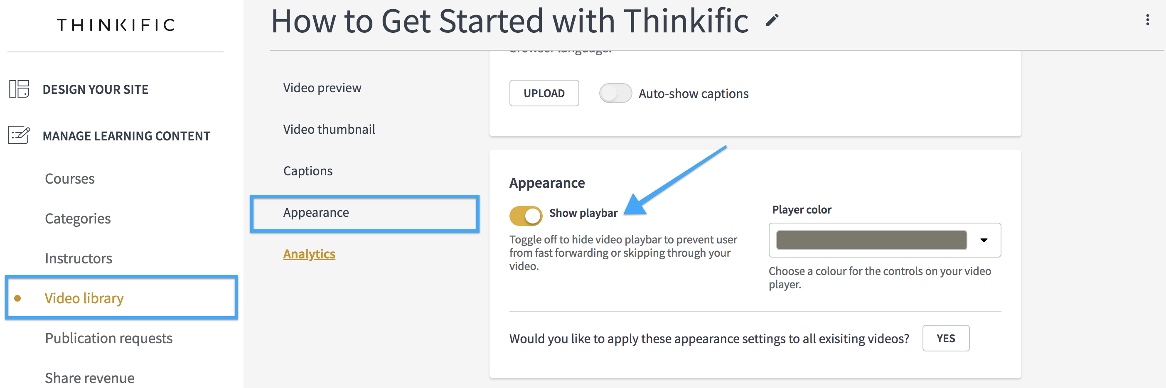Viewport: 1166px width, 388px height.
Task: Click the Thinkific logo
Action: 116,25
